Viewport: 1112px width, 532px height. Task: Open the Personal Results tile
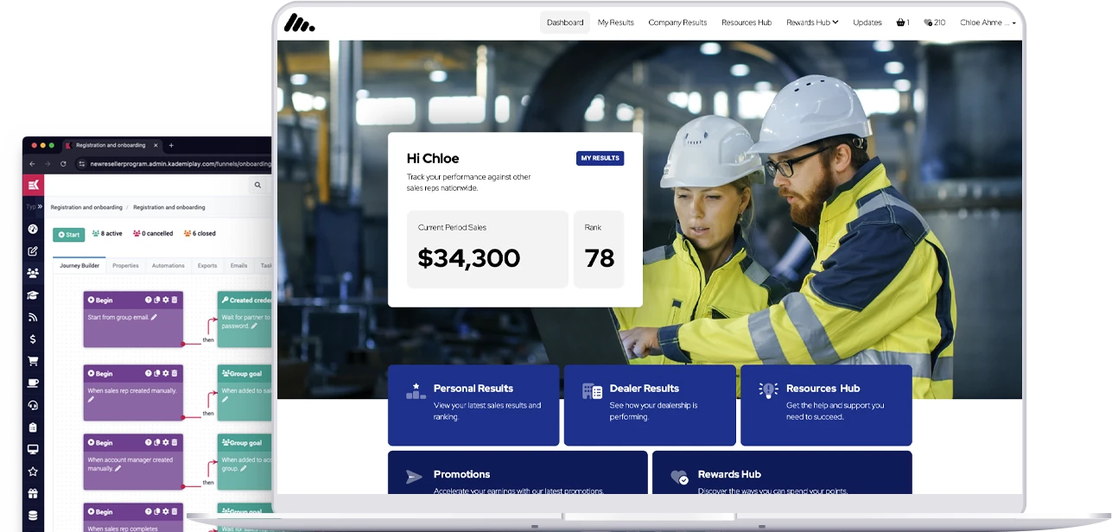pos(473,405)
